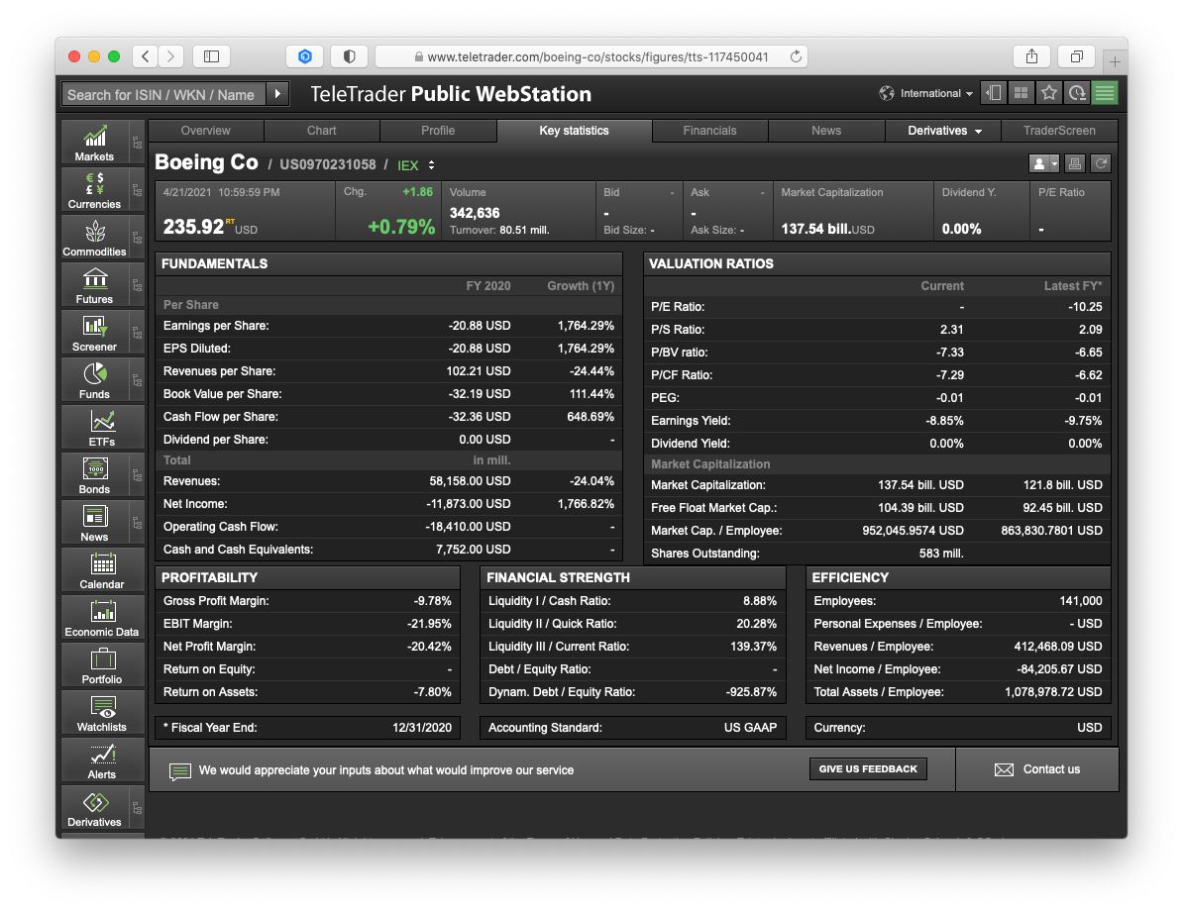1183x912 pixels.
Task: Select the Key statistics tab
Action: coord(574,131)
